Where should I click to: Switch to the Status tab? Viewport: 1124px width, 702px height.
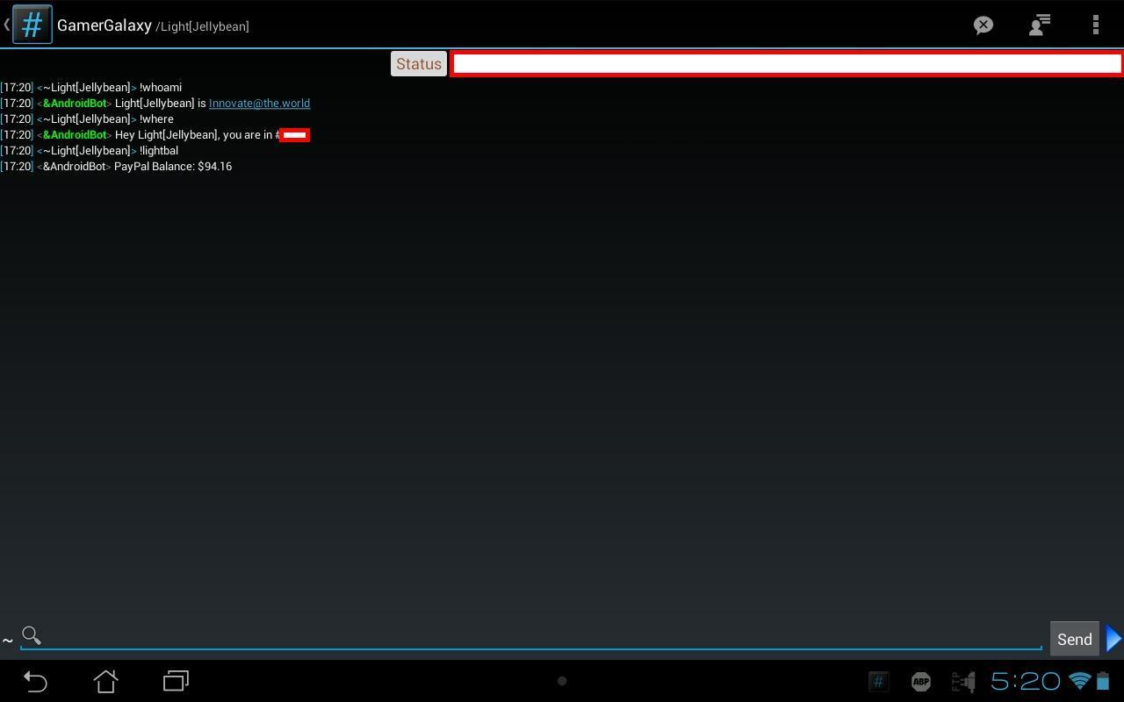(x=419, y=64)
